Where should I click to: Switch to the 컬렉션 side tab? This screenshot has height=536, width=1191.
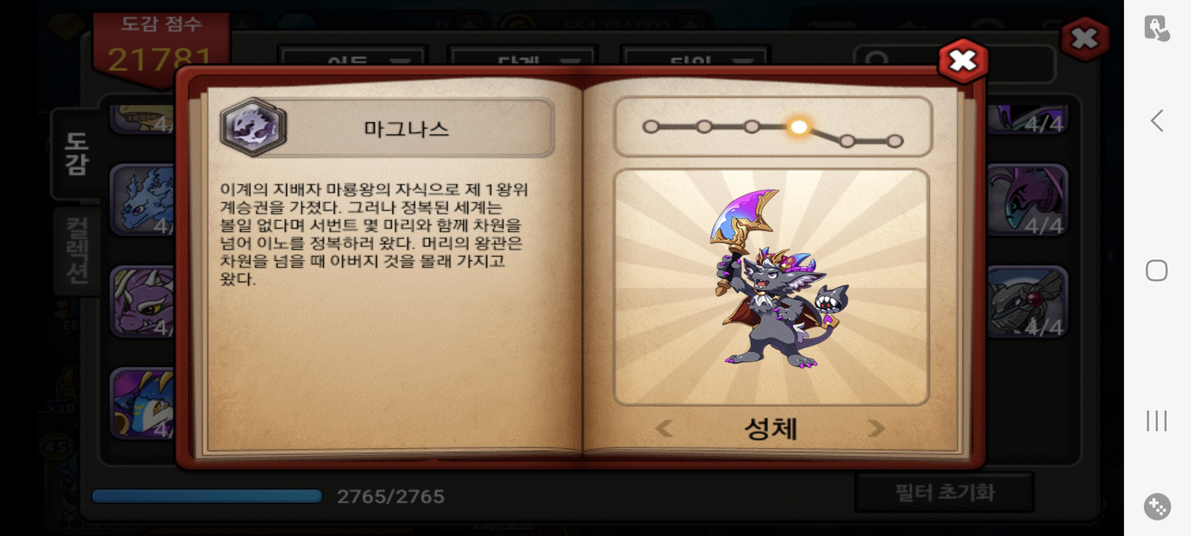tap(77, 251)
